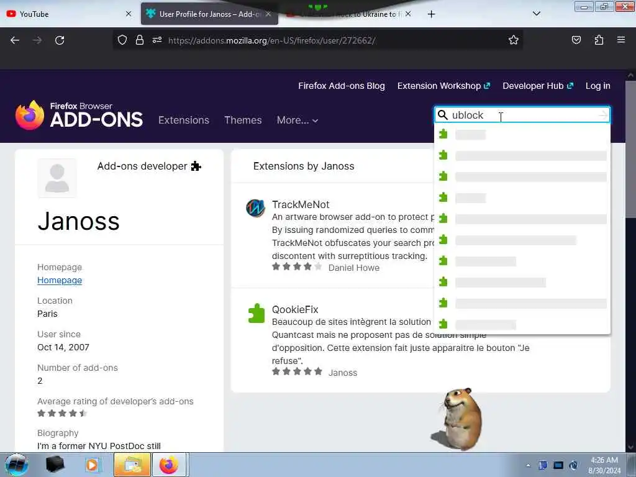Click developer average star rating
The width and height of the screenshot is (636, 477).
click(x=63, y=413)
